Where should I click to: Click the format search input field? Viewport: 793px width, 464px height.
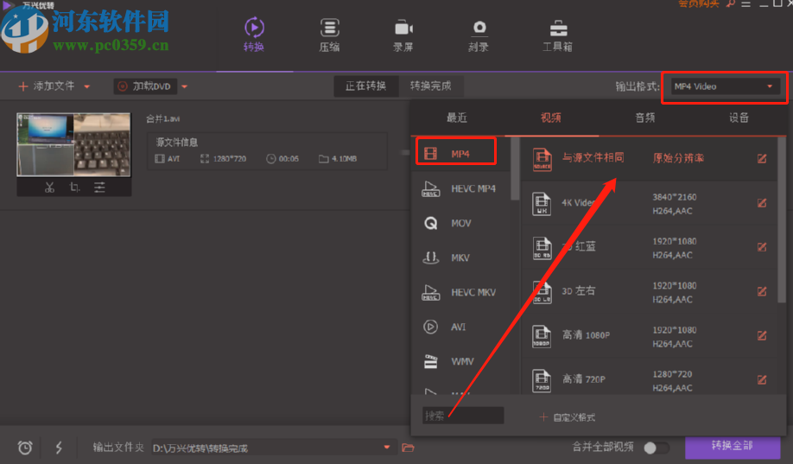(463, 416)
